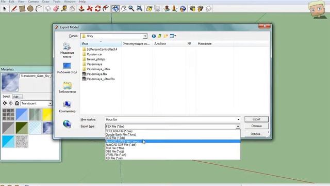Select the Russian car folder

pos(92,54)
